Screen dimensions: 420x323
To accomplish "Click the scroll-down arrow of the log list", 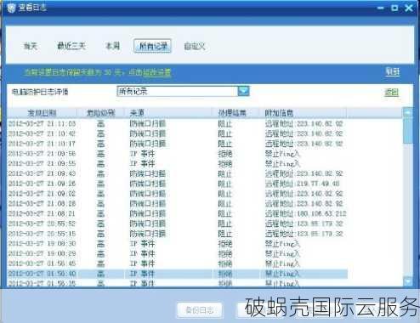I will click(408, 281).
